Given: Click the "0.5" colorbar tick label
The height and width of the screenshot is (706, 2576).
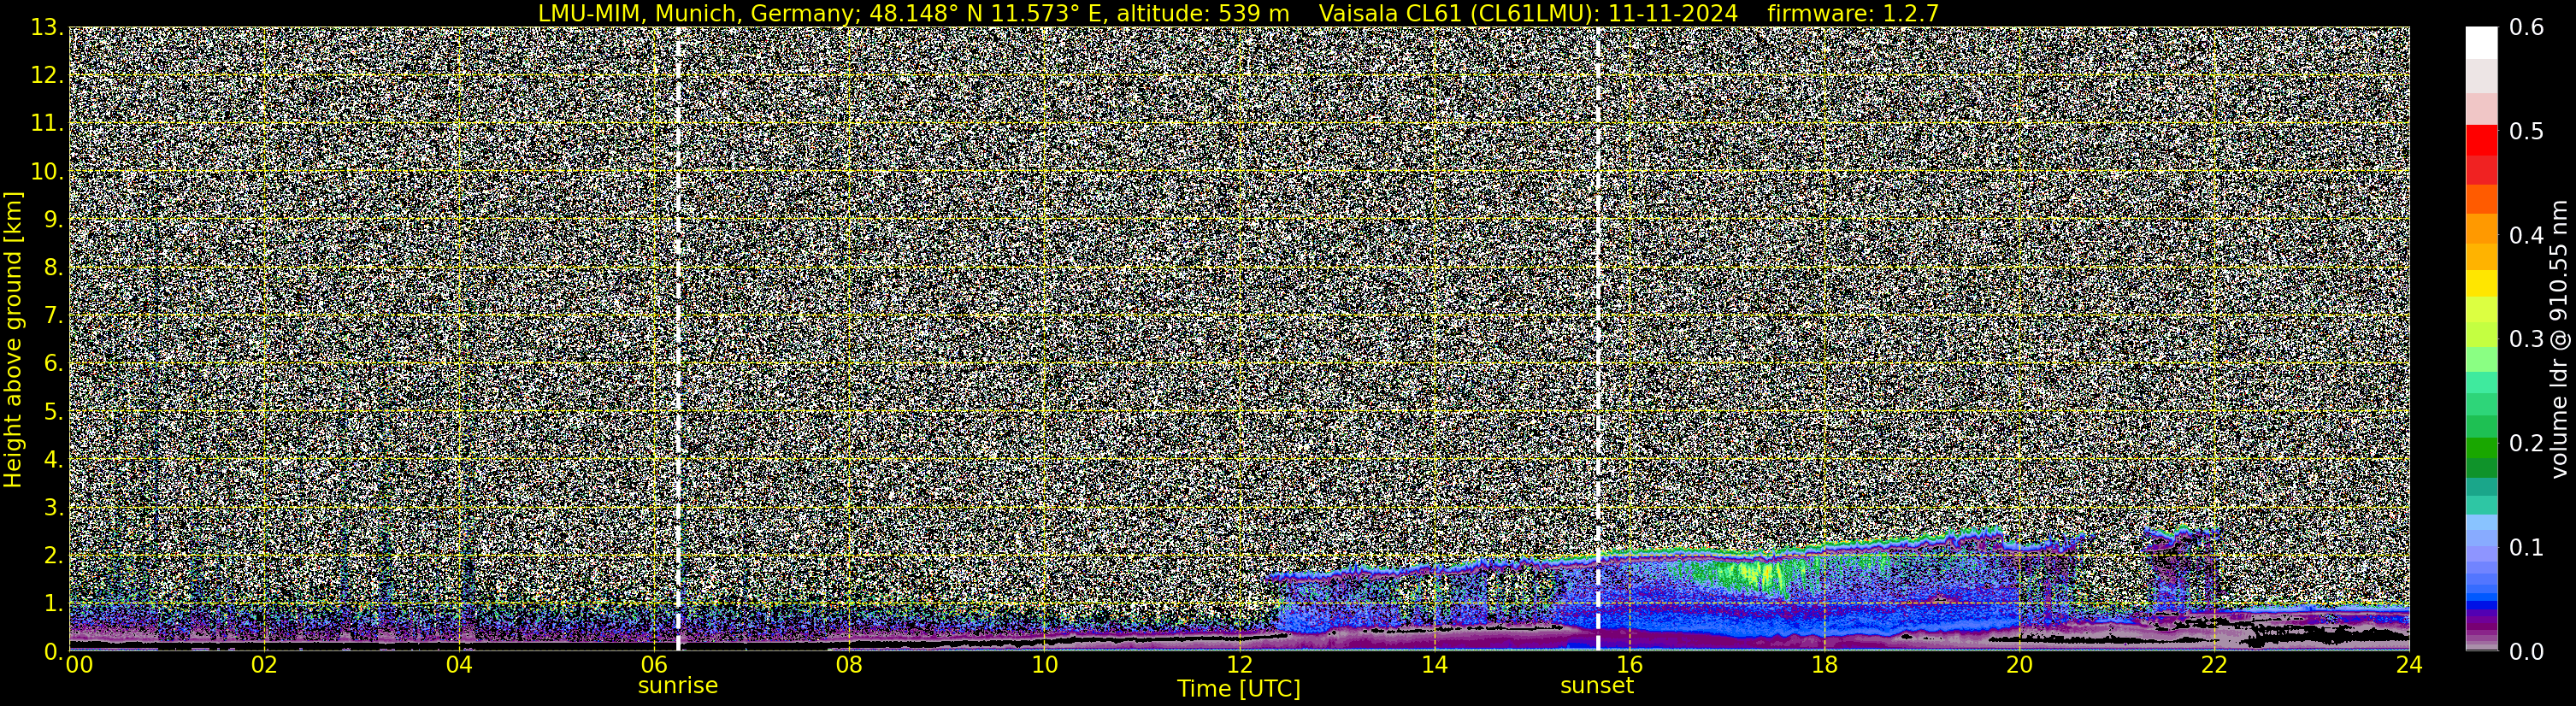Looking at the screenshot, I should tap(2527, 132).
